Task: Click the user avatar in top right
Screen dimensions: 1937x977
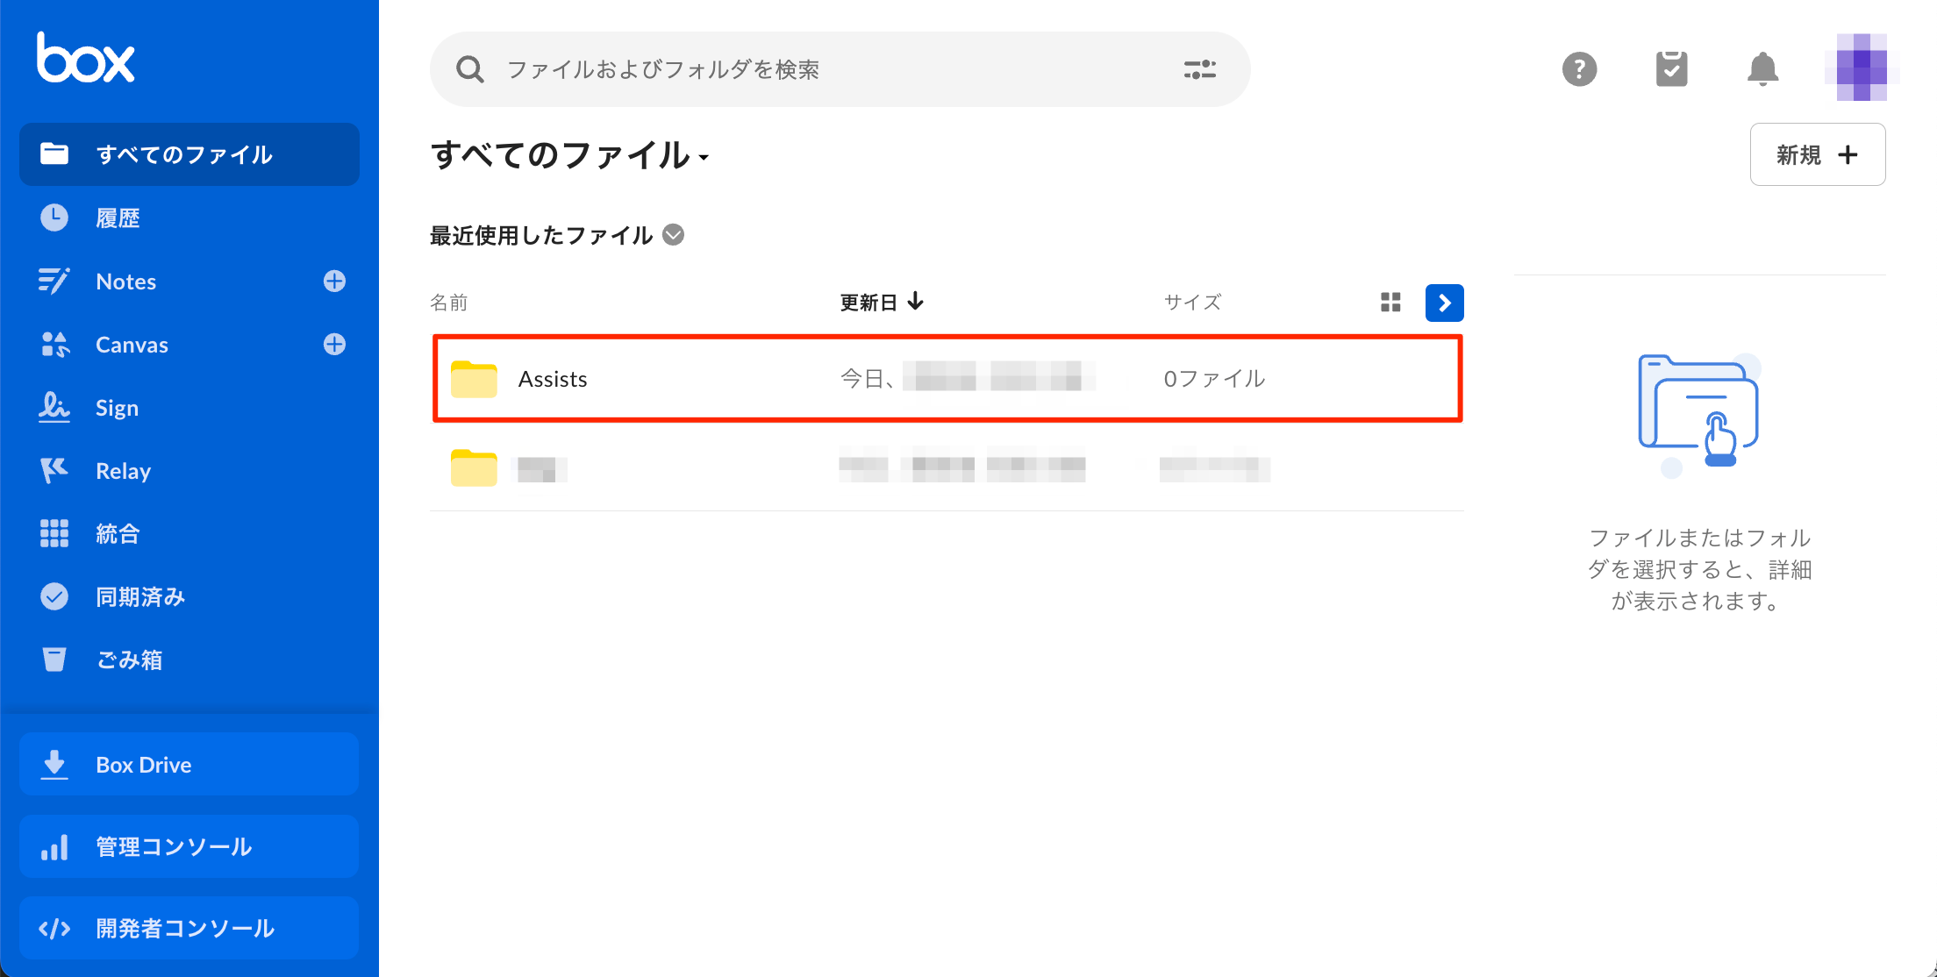Action: (1862, 68)
